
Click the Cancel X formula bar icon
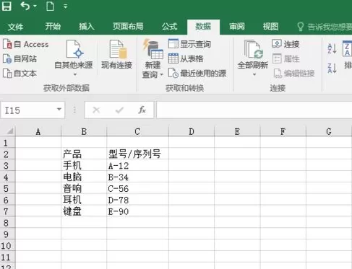click(96, 110)
